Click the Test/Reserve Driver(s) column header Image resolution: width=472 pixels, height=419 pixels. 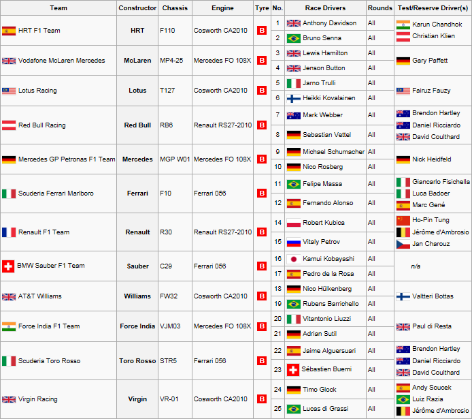(x=433, y=8)
